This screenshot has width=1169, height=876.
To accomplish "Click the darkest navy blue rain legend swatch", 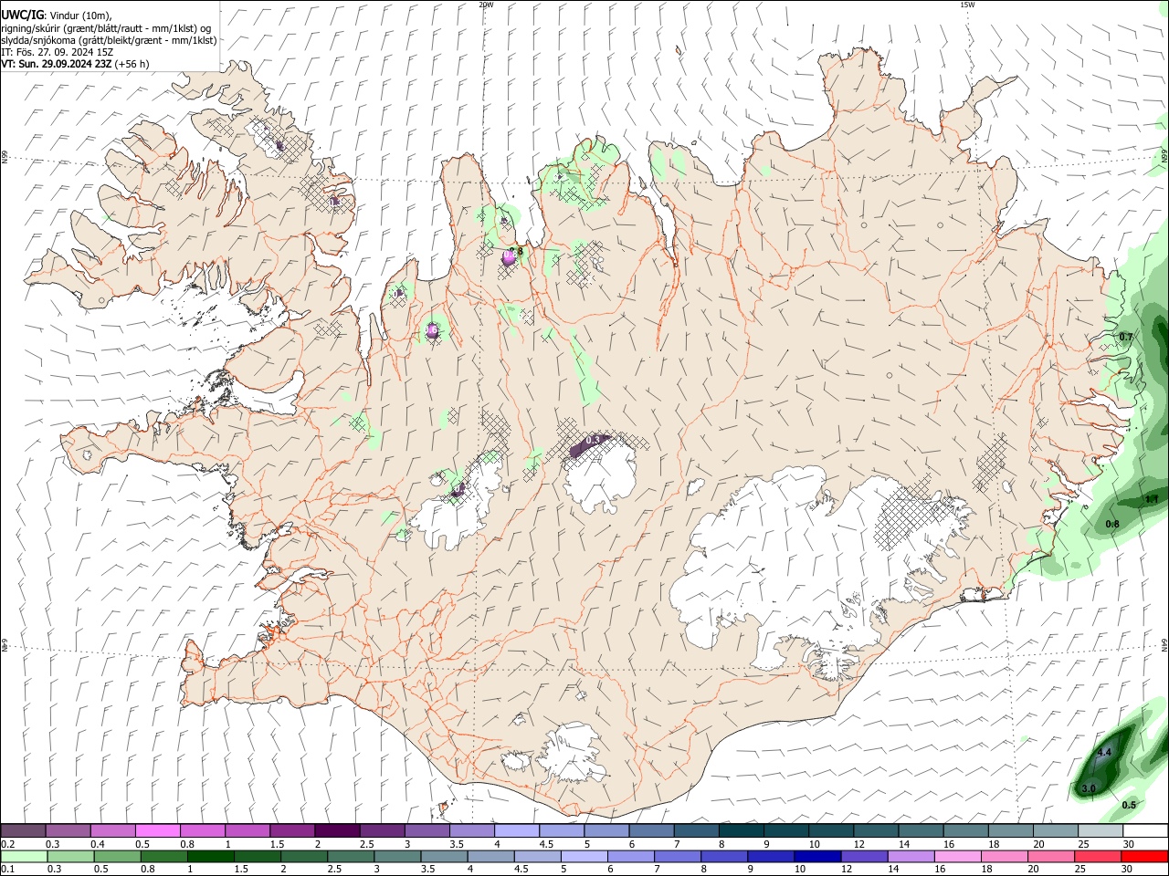I will [816, 857].
